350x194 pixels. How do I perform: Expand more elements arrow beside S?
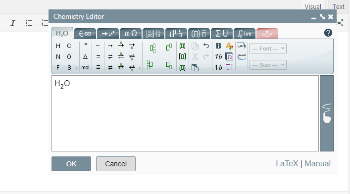[77, 68]
